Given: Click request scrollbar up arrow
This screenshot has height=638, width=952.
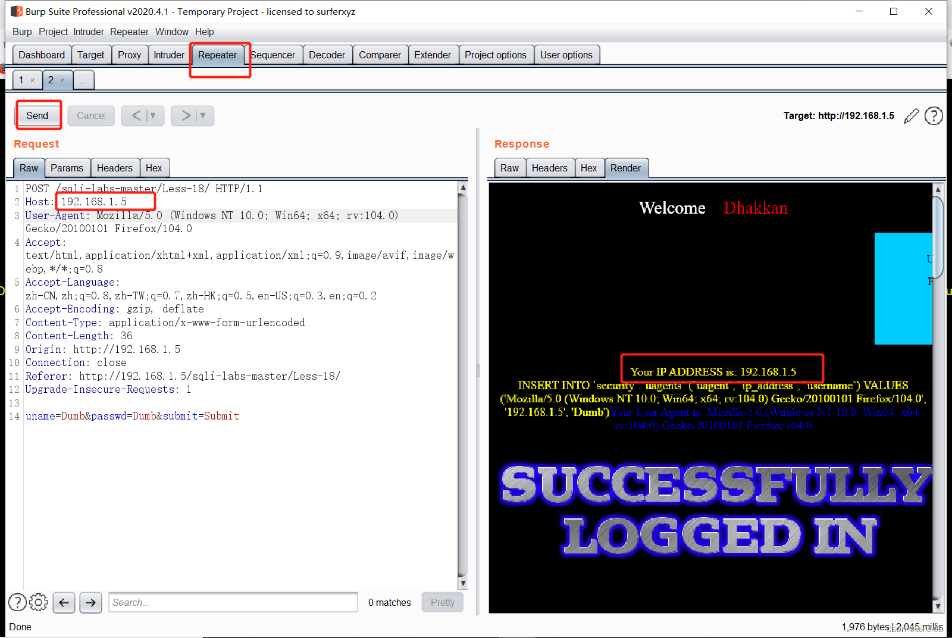Looking at the screenshot, I should point(463,187).
